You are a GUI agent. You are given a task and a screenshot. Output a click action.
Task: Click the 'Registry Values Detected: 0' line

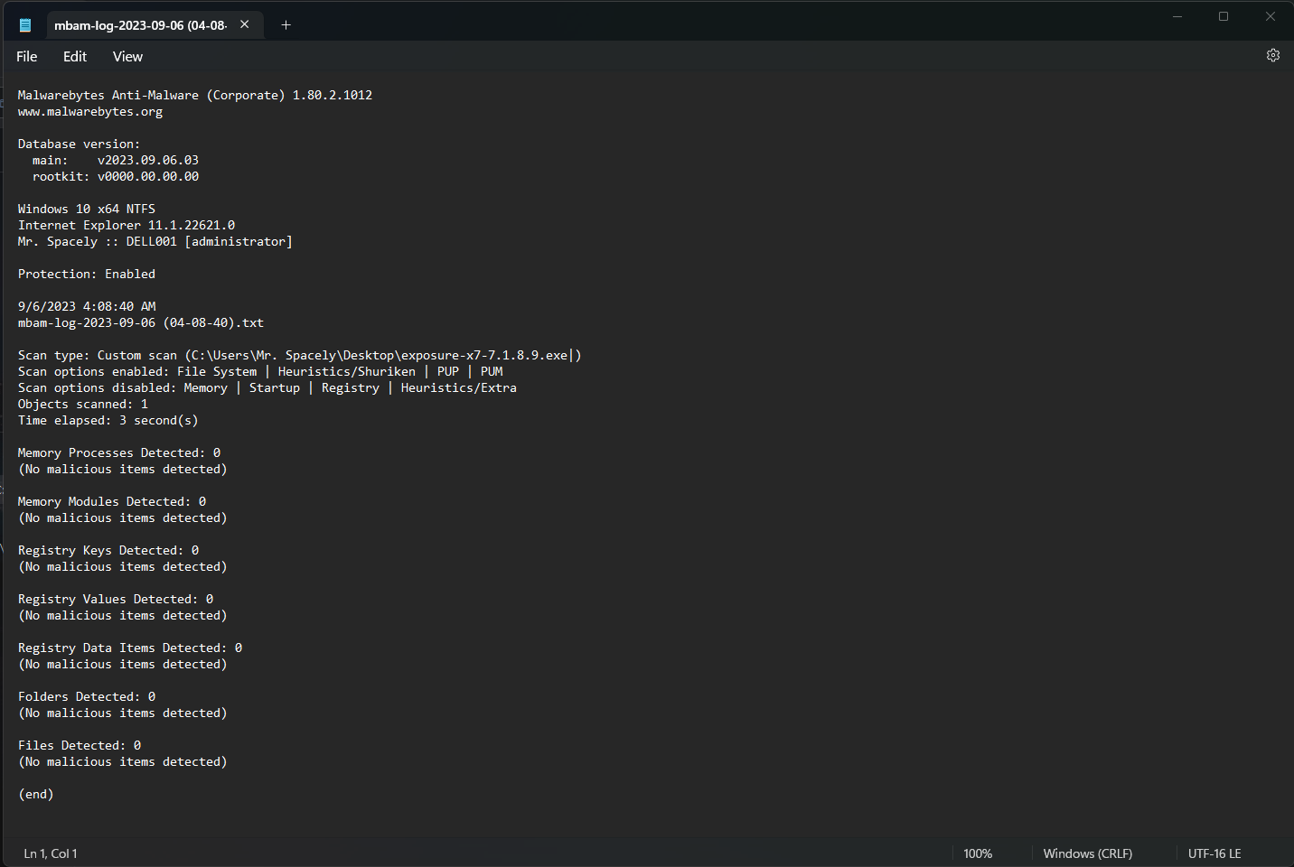[x=116, y=599]
